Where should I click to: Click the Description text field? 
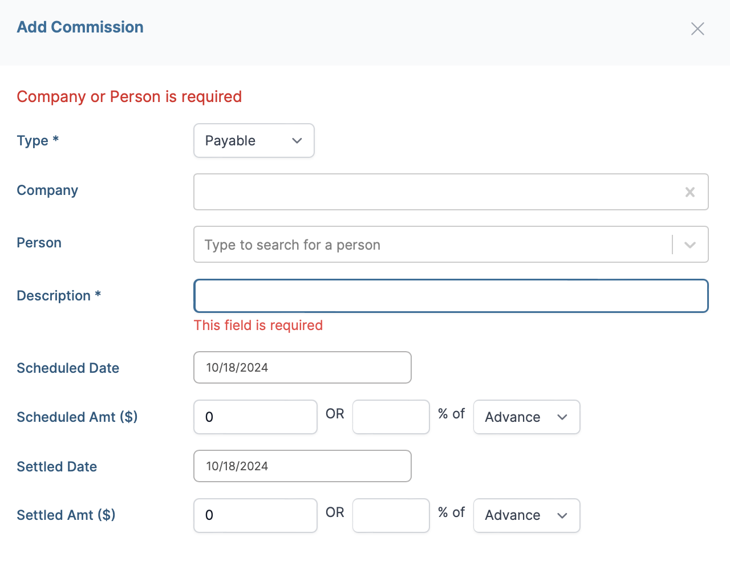point(451,296)
